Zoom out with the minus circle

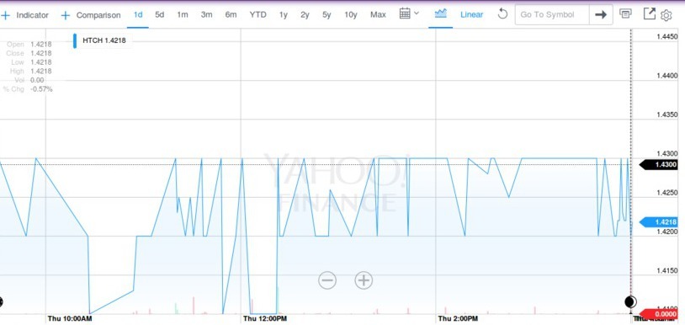pyautogui.click(x=327, y=280)
